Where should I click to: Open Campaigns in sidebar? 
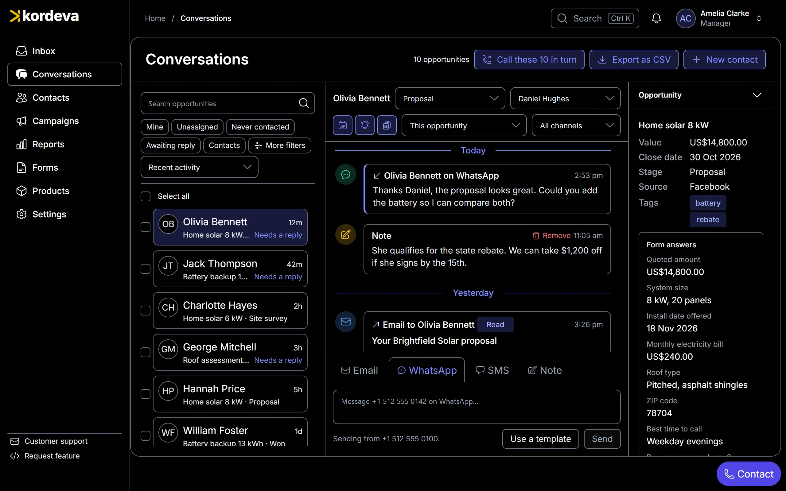[x=65, y=121]
